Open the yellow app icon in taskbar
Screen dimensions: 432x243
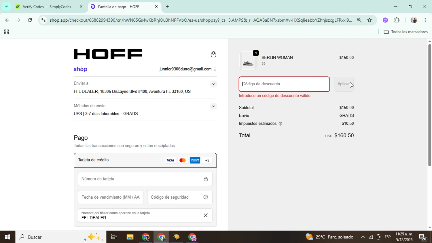click(x=177, y=237)
